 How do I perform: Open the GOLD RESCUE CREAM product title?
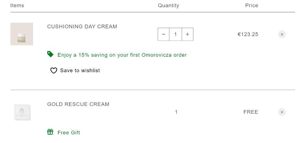pyautogui.click(x=78, y=104)
